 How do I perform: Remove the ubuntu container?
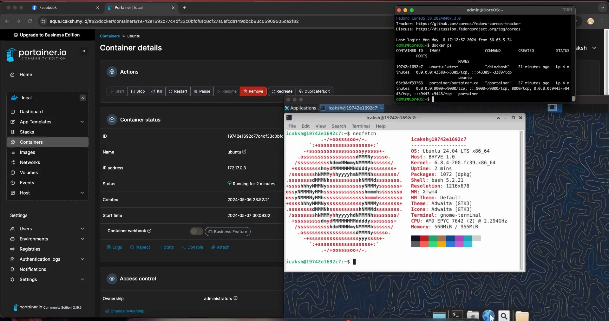[x=253, y=91]
